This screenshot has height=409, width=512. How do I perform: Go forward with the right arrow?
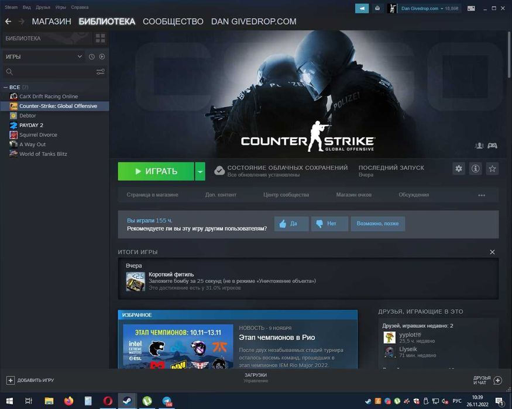22,22
